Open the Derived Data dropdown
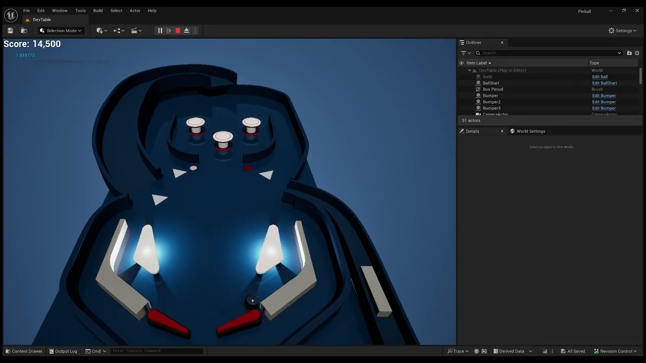This screenshot has height=363, width=646. [512, 351]
